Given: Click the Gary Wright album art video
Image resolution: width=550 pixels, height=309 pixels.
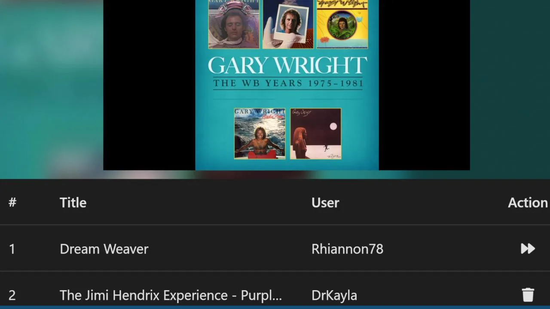Looking at the screenshot, I should [287, 85].
